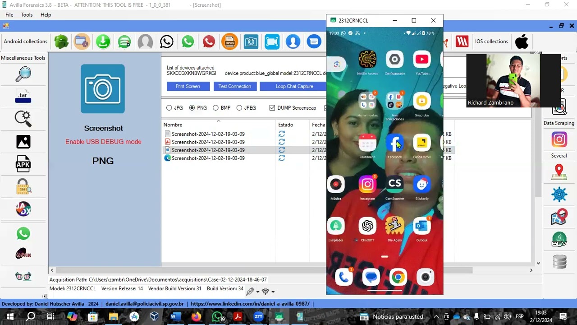Screen dimensions: 577x325
Task: Start Loop Chat Capture
Action: click(x=294, y=86)
